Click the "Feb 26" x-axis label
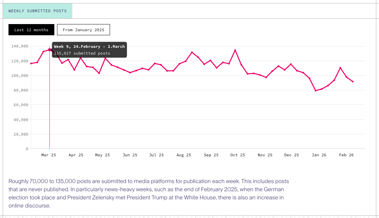 tap(346, 155)
